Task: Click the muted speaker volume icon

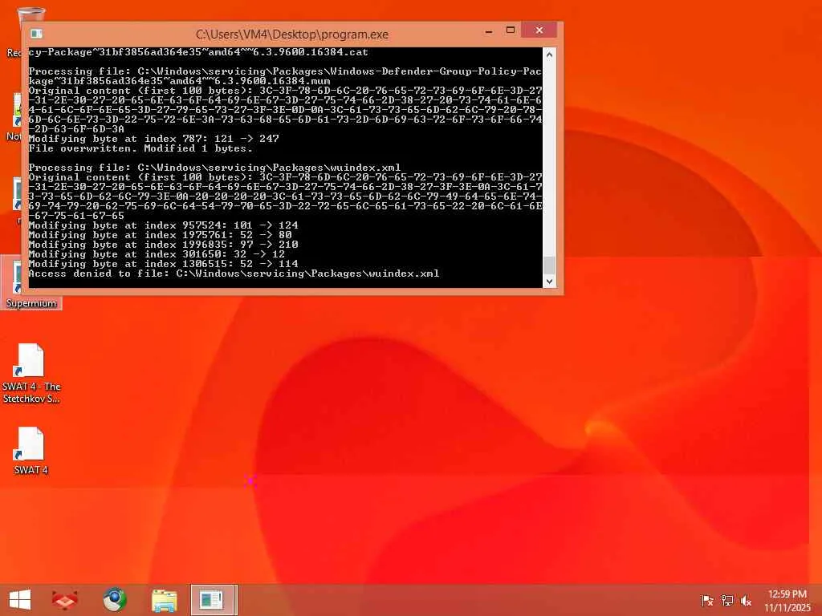Action: pyautogui.click(x=746, y=601)
